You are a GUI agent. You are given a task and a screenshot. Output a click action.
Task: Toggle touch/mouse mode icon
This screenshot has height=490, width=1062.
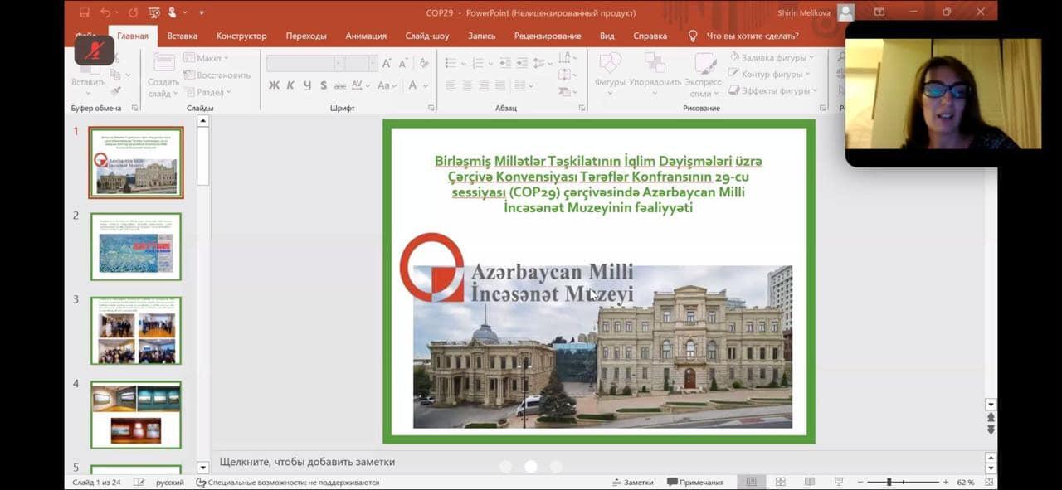point(173,12)
